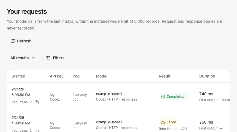Select the req_demo_1 request ID text

[x=22, y=130]
